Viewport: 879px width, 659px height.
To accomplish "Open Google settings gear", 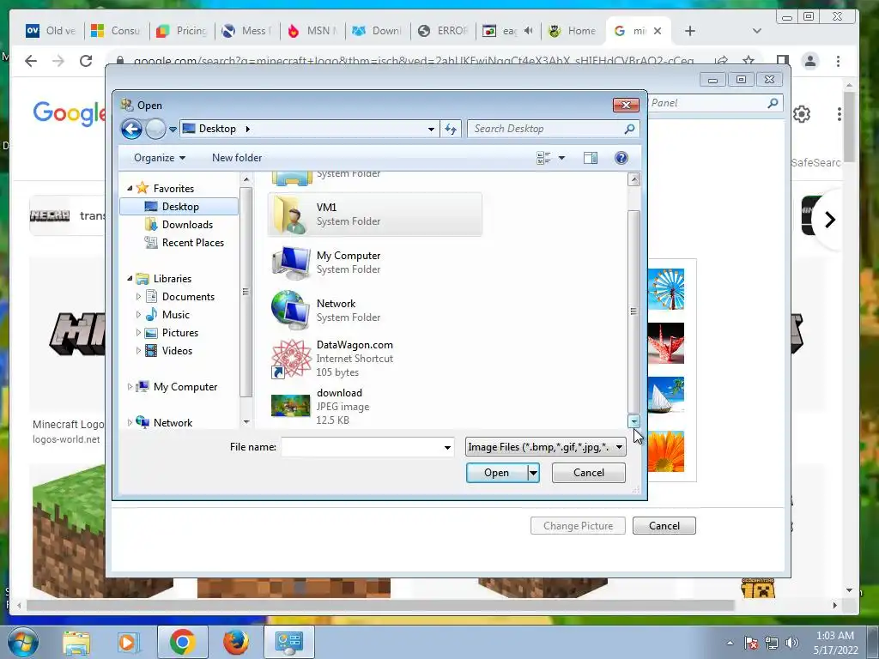I will tap(802, 114).
